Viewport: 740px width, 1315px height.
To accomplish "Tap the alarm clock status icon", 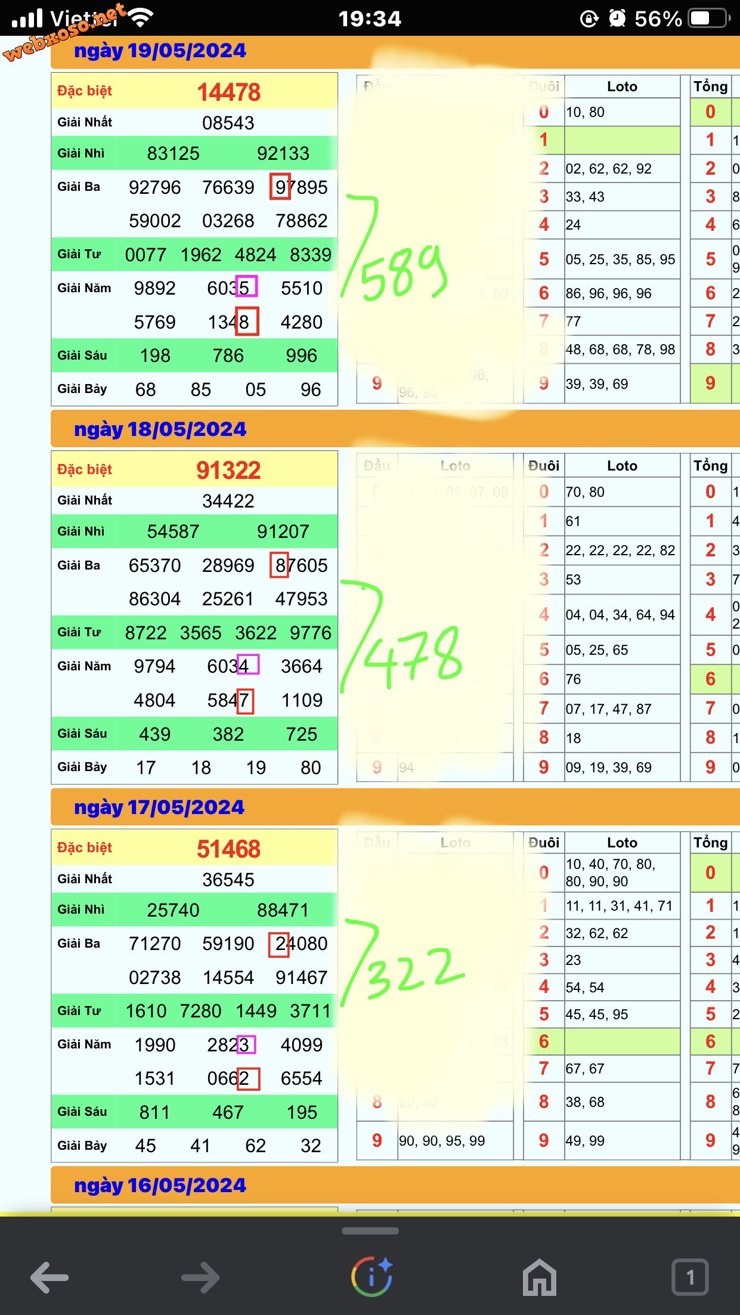I will (x=618, y=18).
